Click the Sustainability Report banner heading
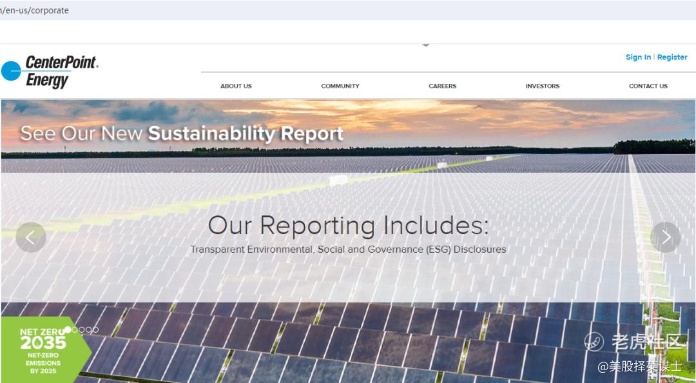 tap(182, 133)
